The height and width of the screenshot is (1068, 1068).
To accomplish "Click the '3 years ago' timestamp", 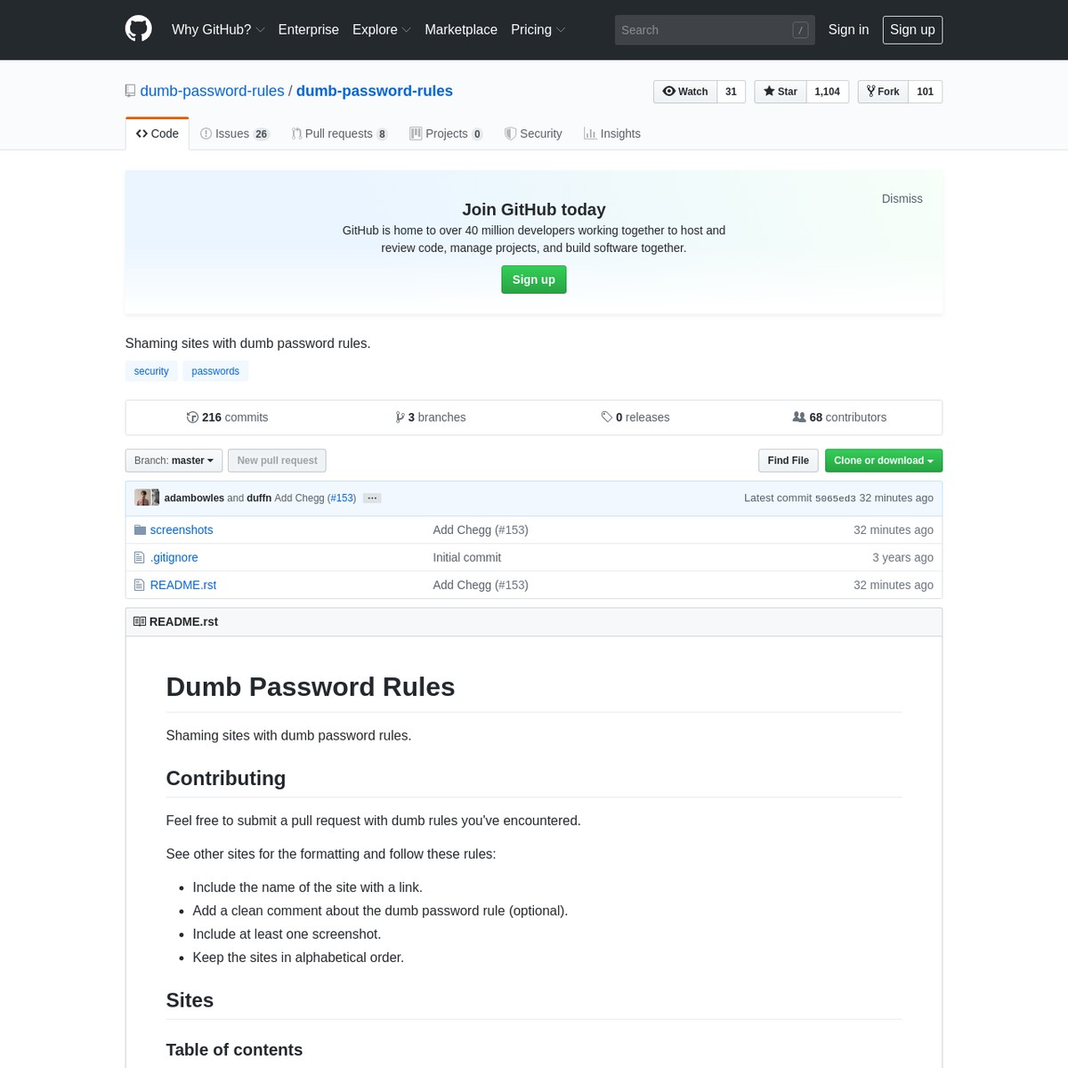I will coord(902,557).
